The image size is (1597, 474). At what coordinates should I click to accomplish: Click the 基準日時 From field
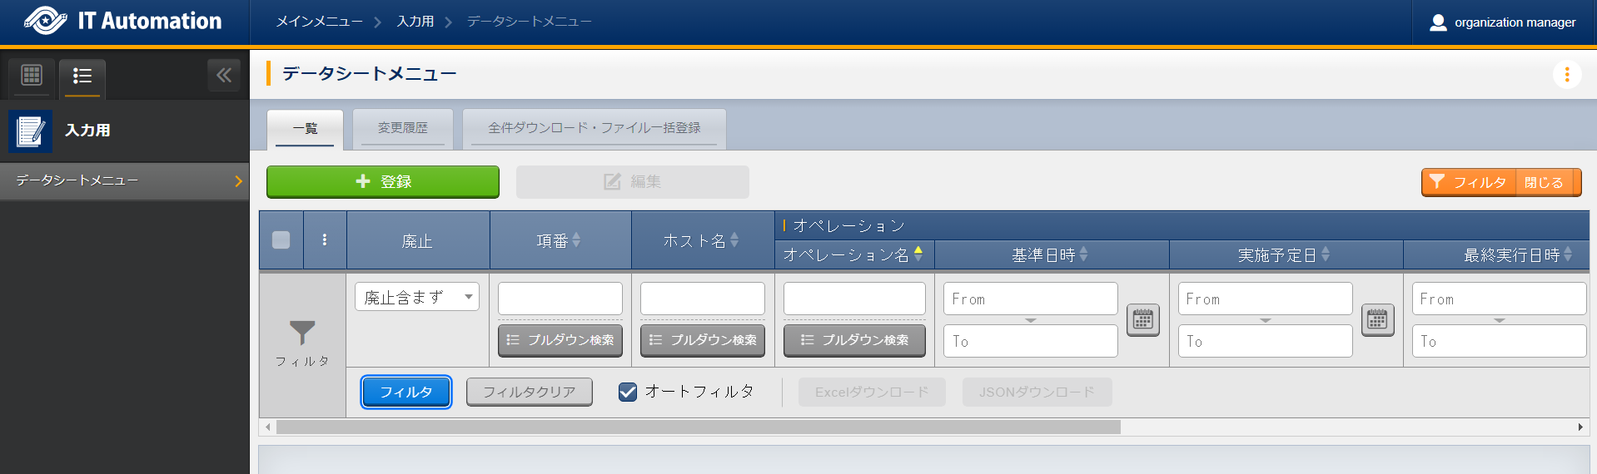coord(1031,299)
